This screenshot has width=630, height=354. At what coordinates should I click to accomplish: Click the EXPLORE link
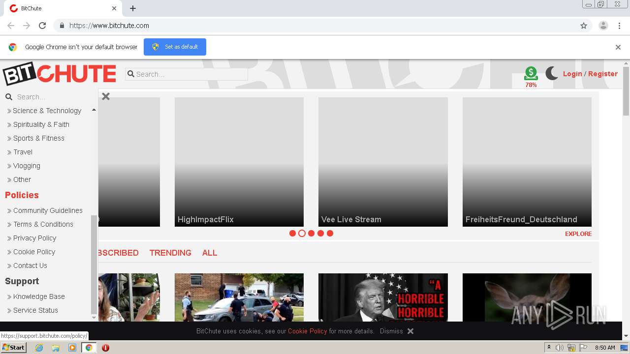tap(578, 234)
